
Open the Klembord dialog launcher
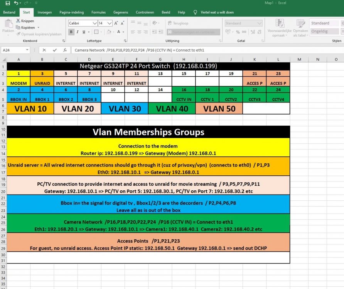[64, 41]
